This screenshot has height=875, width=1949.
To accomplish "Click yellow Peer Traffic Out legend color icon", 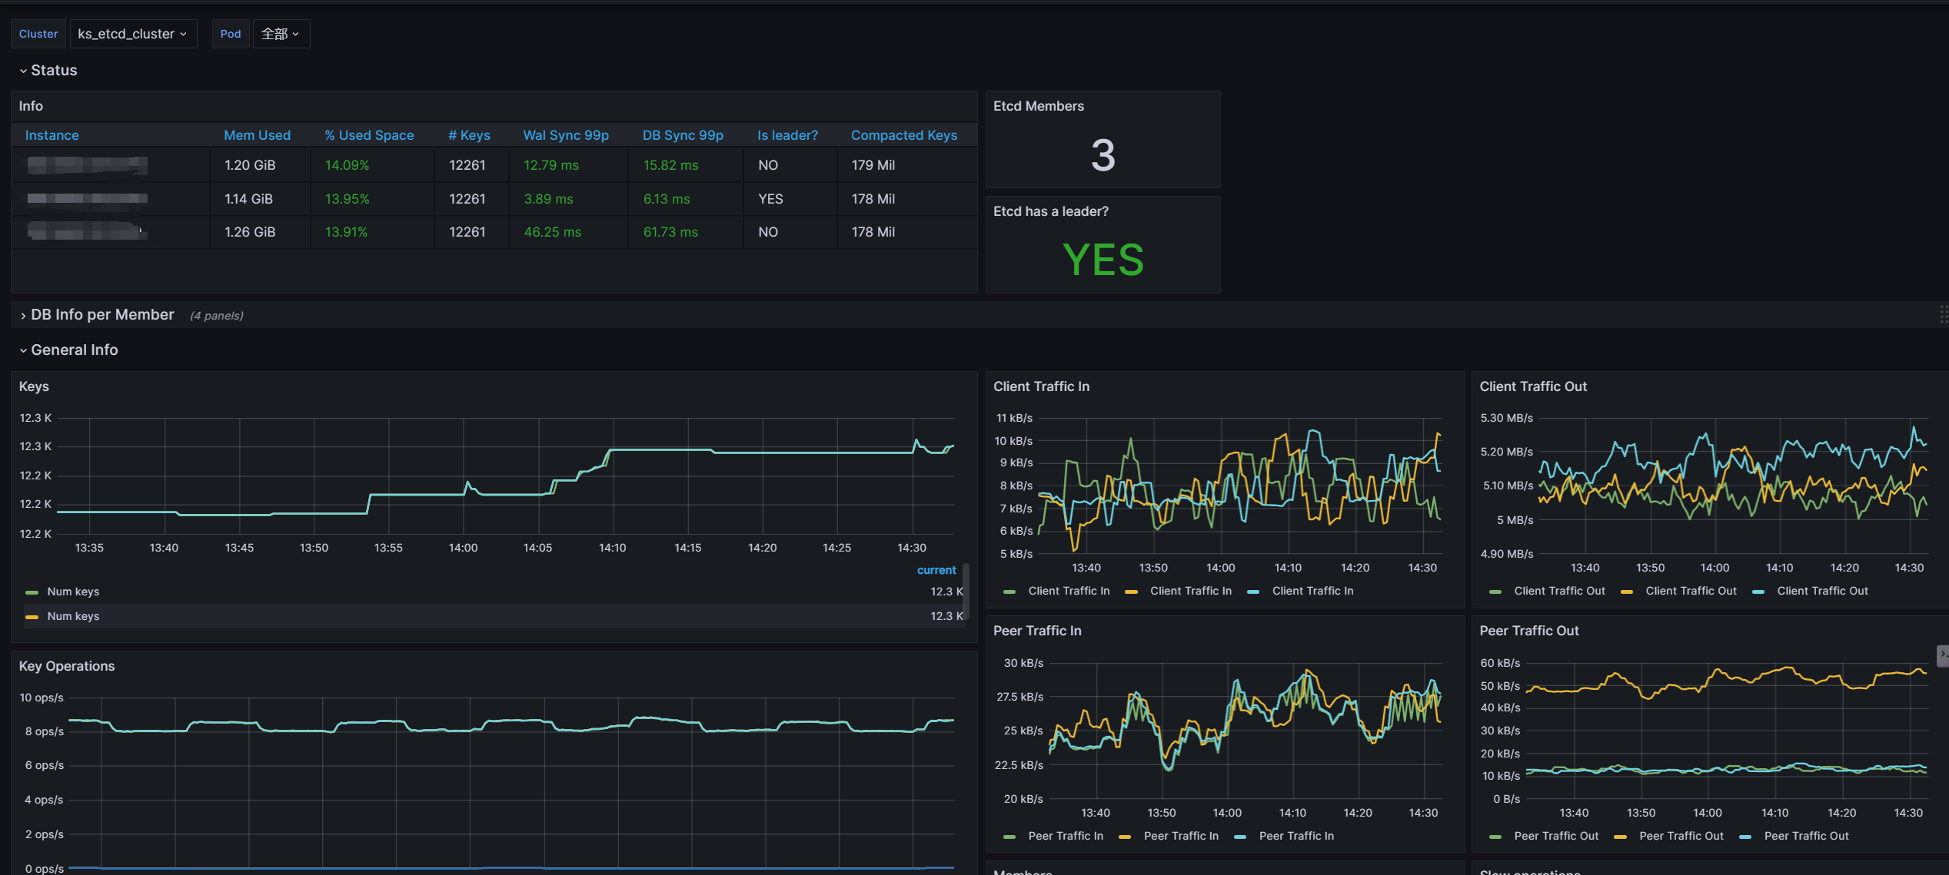I will click(1620, 837).
